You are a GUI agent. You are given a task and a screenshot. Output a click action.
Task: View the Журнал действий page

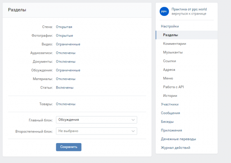point(175,148)
